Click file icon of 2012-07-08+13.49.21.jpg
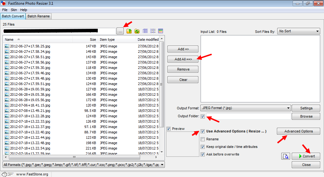Viewport: 324px width, 177px height. pos(7,111)
